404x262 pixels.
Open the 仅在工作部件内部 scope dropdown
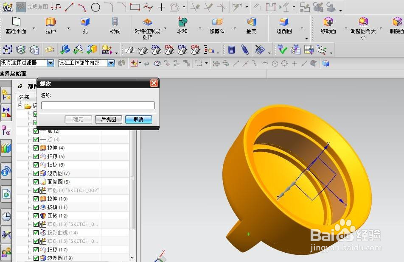111,63
